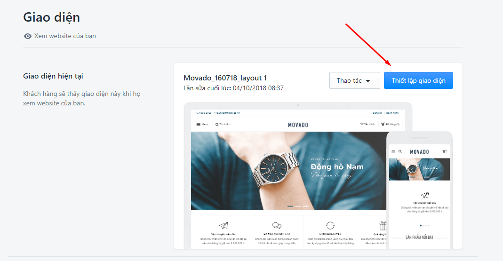Click the hamburger Menu icon in desktop preview
This screenshot has height=261, width=503.
199,125
